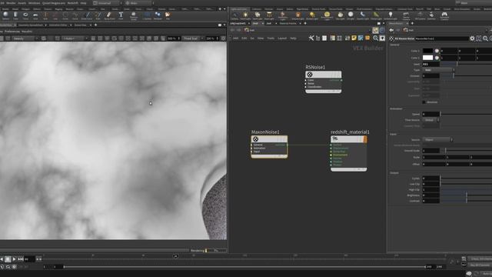492x277 pixels.
Task: Open the desktop selector dropdown in menu bar
Action: (108, 3)
